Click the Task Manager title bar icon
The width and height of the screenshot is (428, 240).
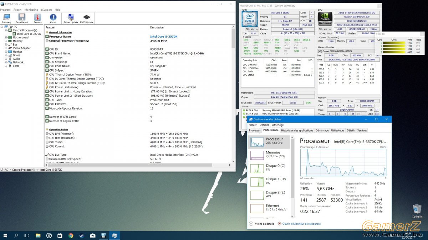tap(251, 119)
